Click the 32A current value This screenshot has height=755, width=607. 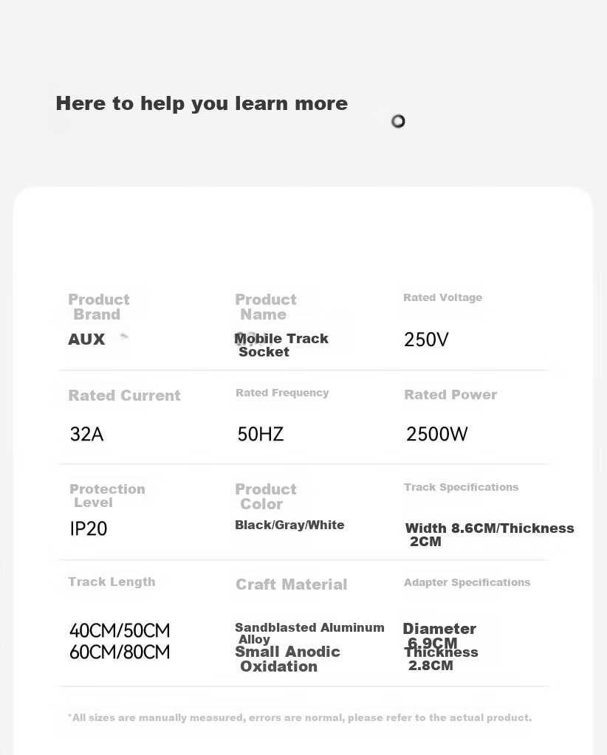click(86, 434)
